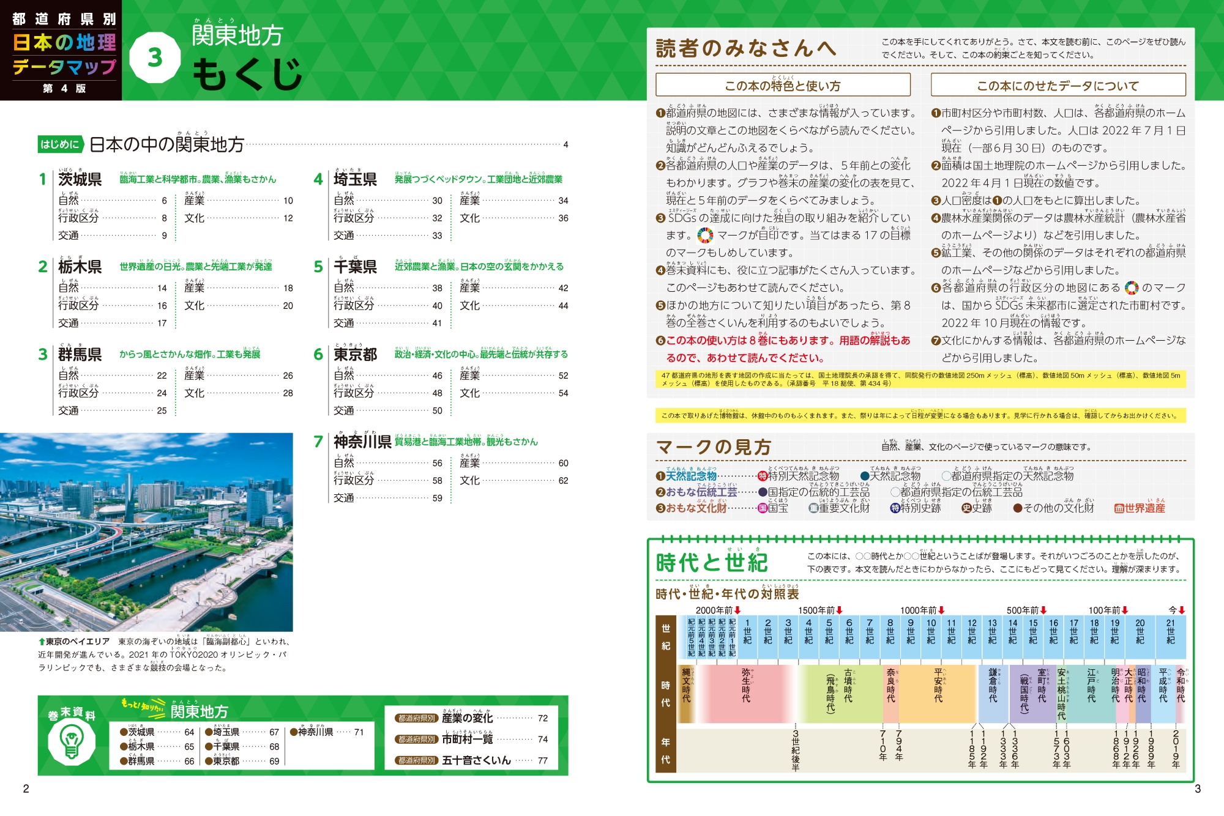
Task: Click 市町村一覧 entry for page 74
Action: point(494,739)
